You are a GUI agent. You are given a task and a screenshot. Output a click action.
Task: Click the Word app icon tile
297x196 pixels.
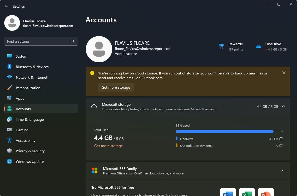[228, 192]
